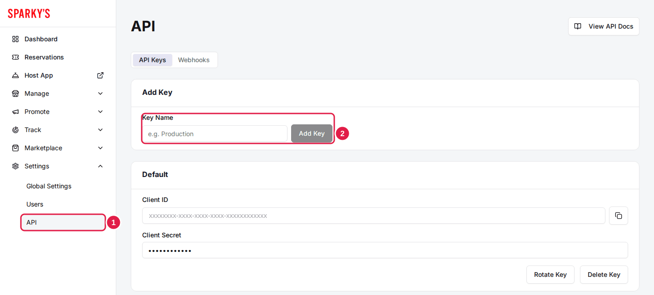The width and height of the screenshot is (654, 295).
Task: Collapse the Settings menu chevron
Action: 100,166
